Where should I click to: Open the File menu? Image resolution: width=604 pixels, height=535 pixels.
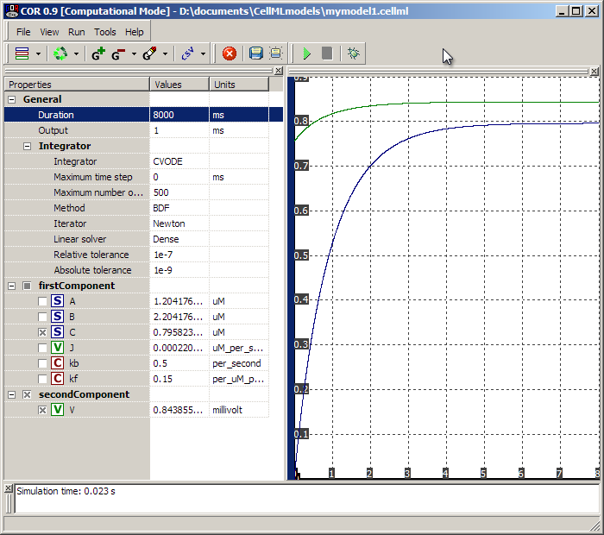coord(23,32)
